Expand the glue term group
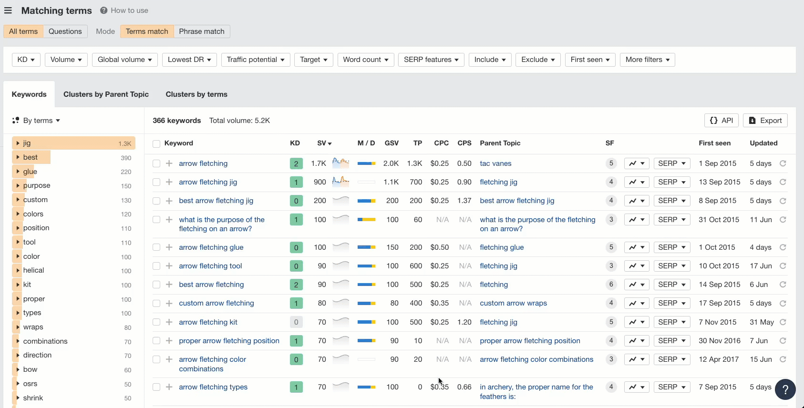Image resolution: width=804 pixels, height=408 pixels. [x=18, y=172]
